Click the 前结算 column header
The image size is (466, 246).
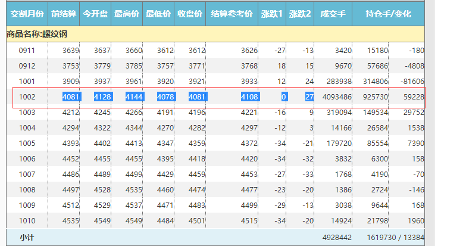[x=64, y=14]
